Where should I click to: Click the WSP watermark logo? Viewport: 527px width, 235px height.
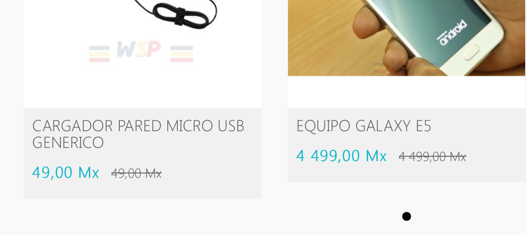point(141,52)
